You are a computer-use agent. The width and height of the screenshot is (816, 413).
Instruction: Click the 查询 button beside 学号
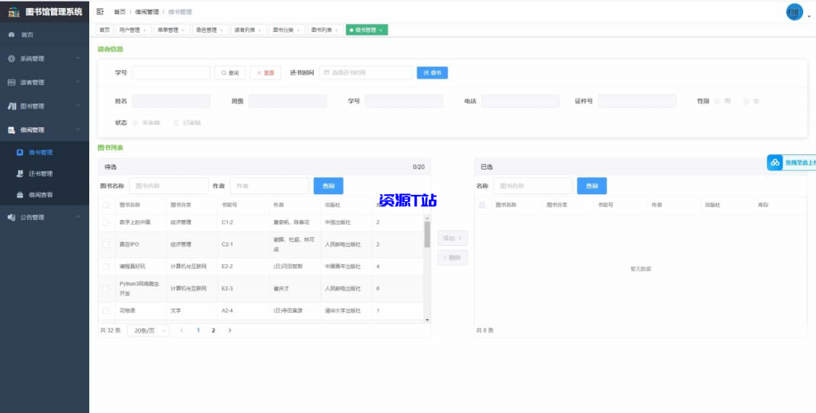pyautogui.click(x=230, y=72)
